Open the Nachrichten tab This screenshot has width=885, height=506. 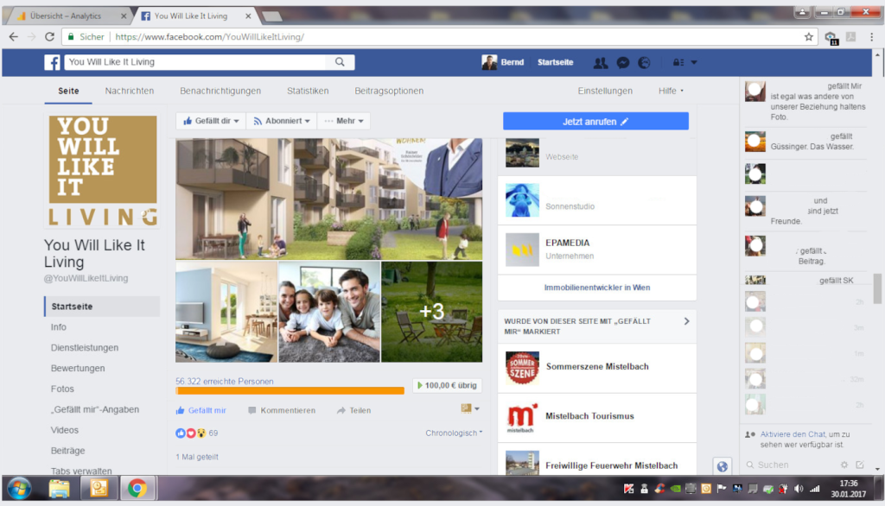(130, 91)
